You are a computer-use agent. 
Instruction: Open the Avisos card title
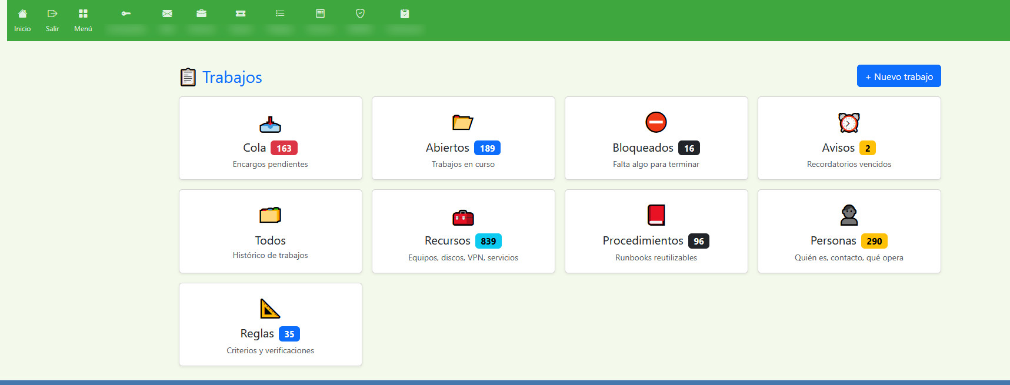tap(838, 148)
